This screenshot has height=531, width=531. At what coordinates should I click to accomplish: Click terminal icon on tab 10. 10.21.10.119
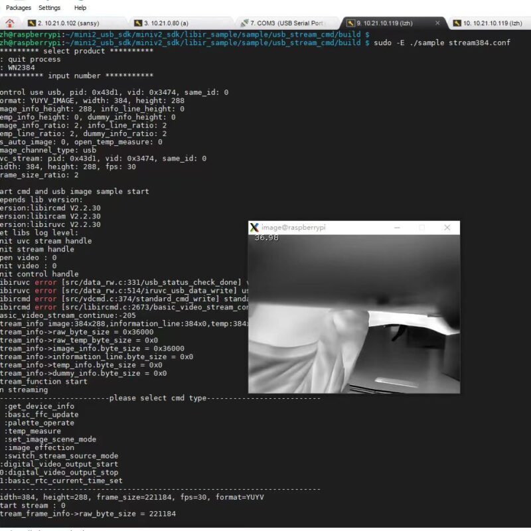457,23
